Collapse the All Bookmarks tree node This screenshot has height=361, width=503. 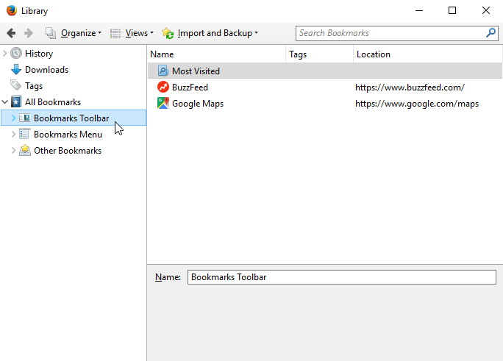tap(5, 102)
